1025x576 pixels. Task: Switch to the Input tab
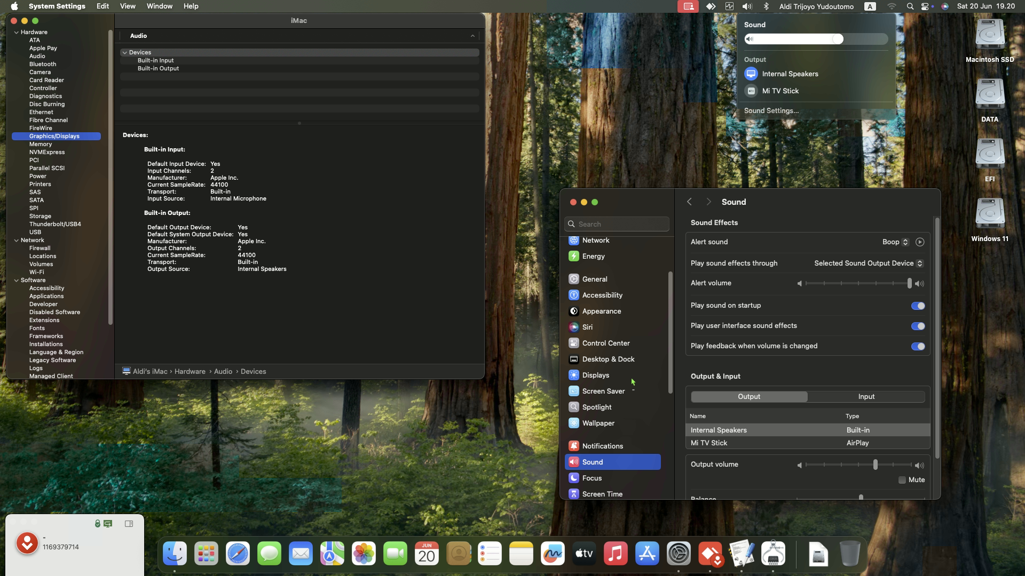866,397
